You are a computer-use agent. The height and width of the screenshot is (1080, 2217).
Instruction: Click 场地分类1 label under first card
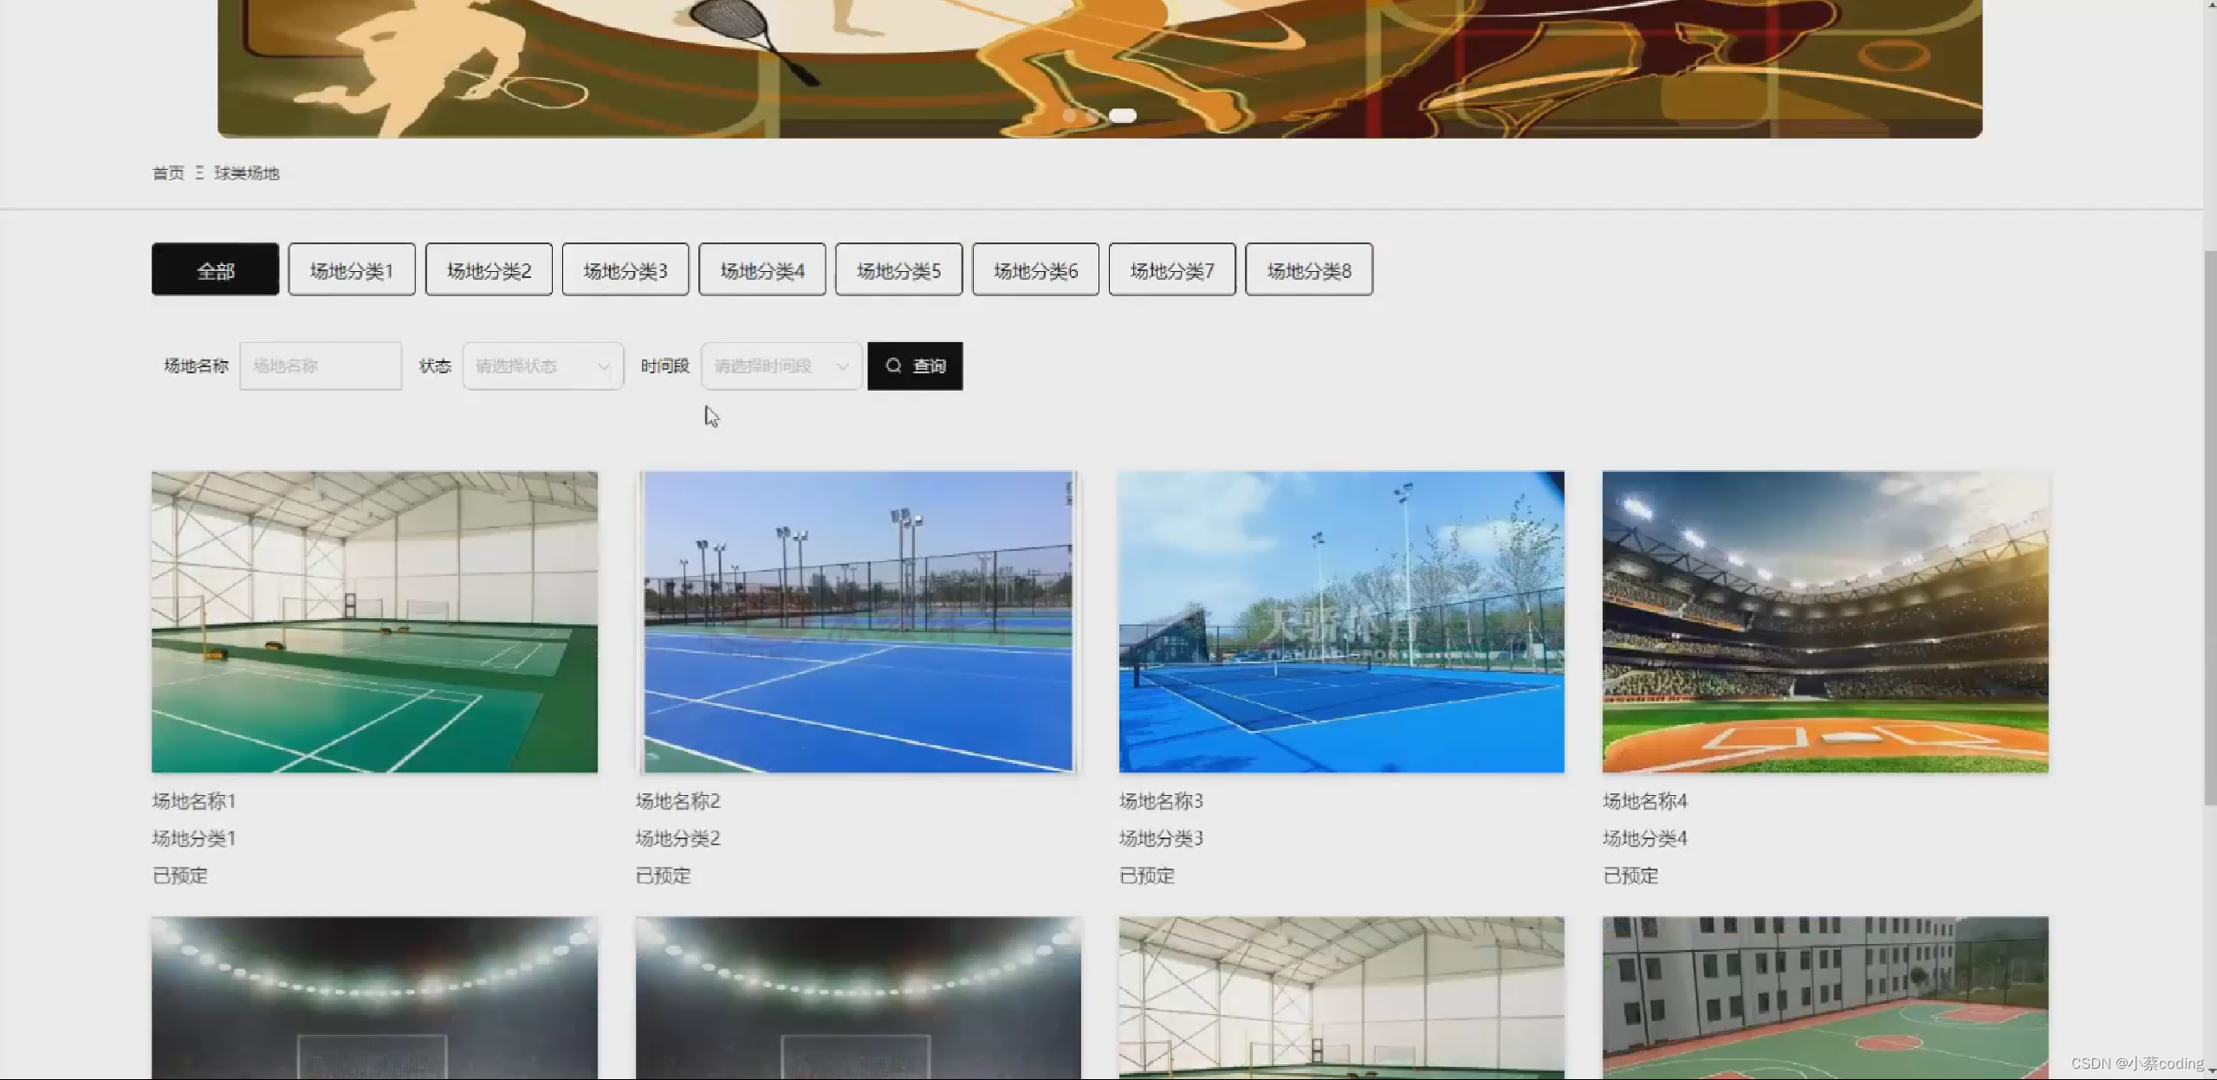(x=194, y=838)
